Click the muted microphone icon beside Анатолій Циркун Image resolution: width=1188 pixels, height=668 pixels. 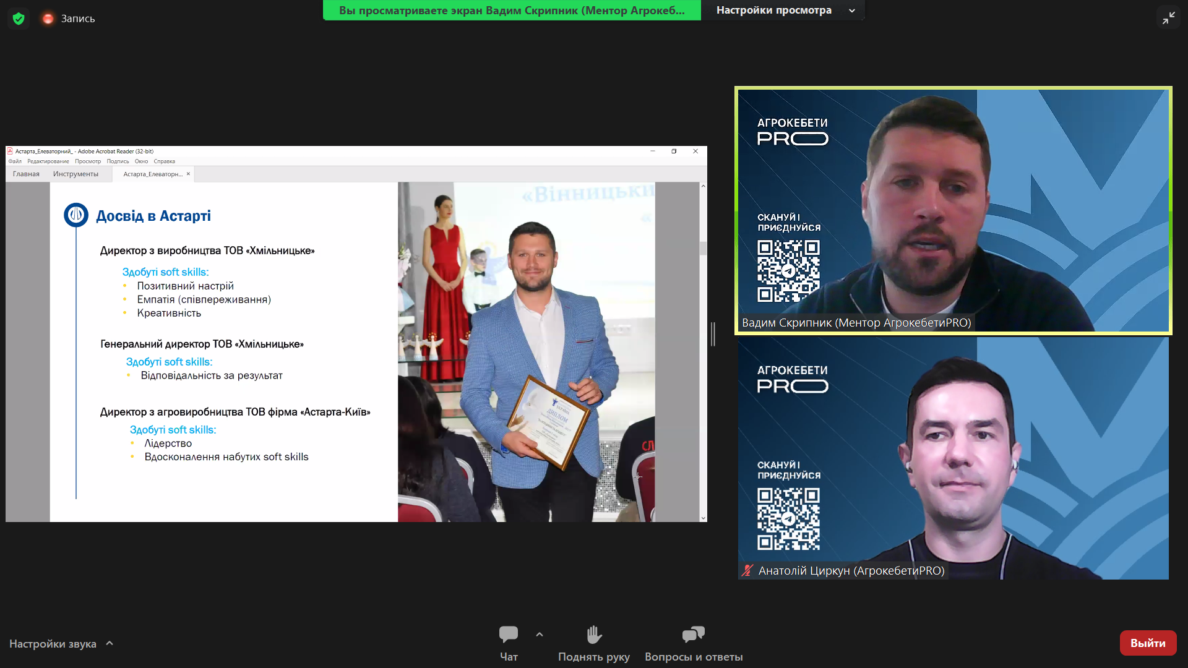click(x=747, y=570)
